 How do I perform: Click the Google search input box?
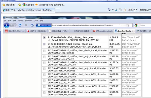145,25
